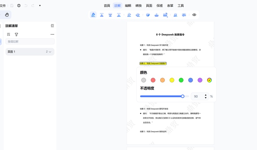This screenshot has height=150, width=257.
Task: Pick the red color swatch
Action: [x=153, y=80]
